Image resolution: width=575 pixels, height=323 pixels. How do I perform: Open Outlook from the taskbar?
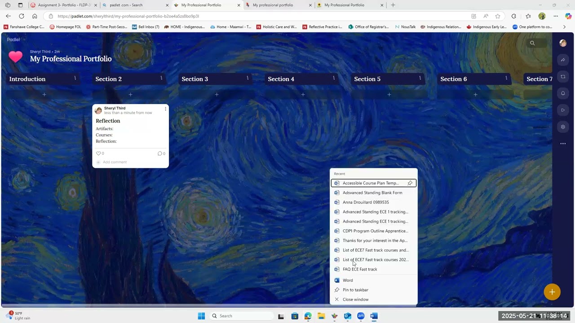coord(347,316)
